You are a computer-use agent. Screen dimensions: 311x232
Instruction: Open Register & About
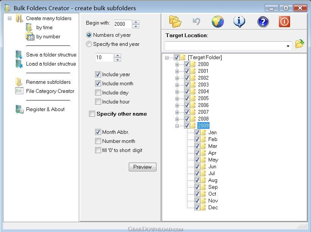[45, 109]
